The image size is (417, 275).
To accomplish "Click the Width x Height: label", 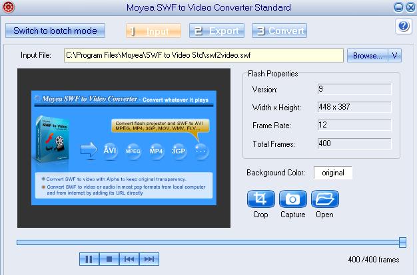I will click(276, 108).
